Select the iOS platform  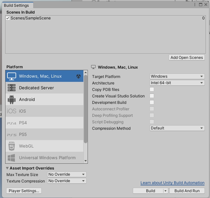pyautogui.click(x=44, y=111)
